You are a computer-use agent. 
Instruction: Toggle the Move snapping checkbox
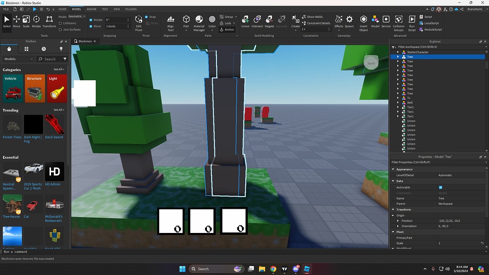tap(91, 26)
